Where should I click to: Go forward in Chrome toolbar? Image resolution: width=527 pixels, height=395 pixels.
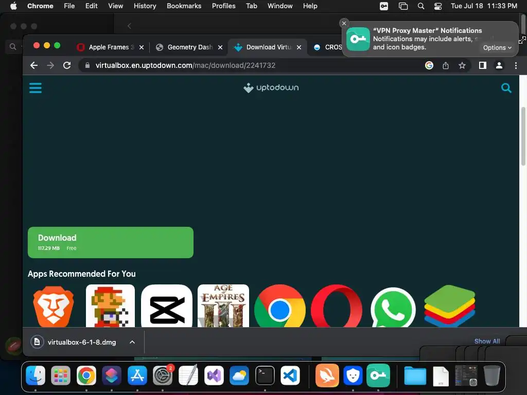click(50, 65)
